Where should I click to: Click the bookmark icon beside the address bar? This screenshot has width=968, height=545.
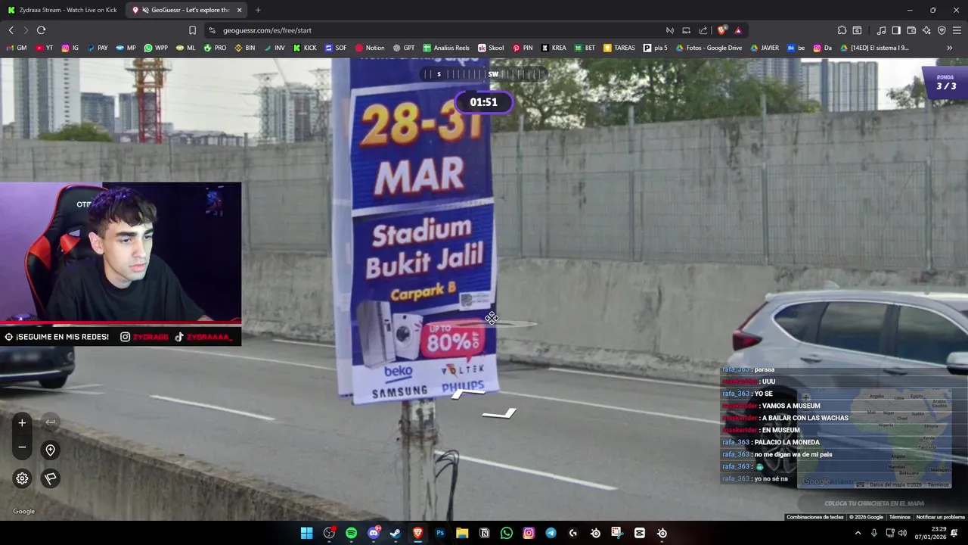[x=192, y=30]
